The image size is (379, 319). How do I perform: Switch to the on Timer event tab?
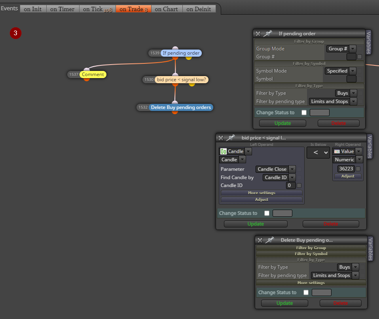coord(63,9)
